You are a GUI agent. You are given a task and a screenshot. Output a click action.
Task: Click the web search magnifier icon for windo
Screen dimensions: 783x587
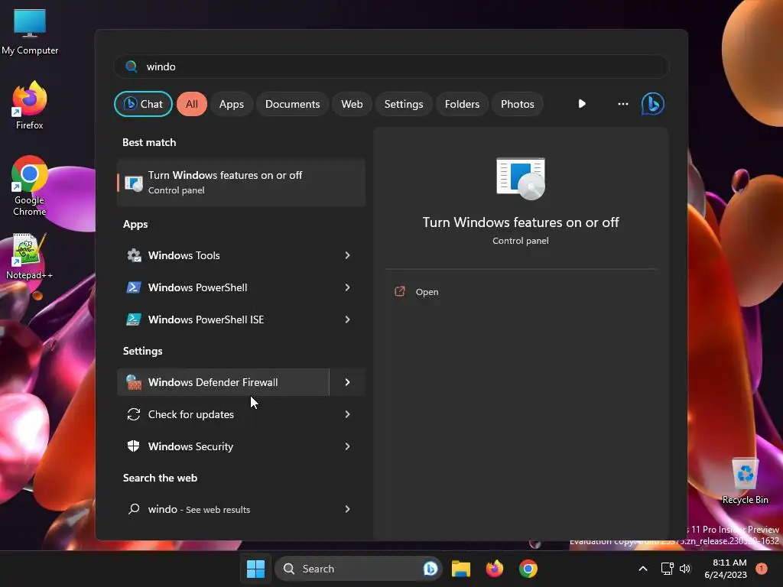(x=133, y=509)
